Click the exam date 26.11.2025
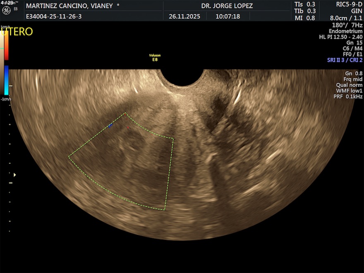Screen dimensions: 364x273 tap(184, 17)
